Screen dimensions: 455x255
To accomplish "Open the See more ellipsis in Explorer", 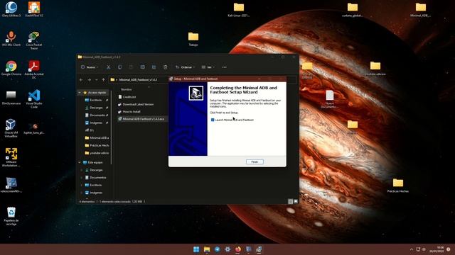I will click(x=225, y=67).
